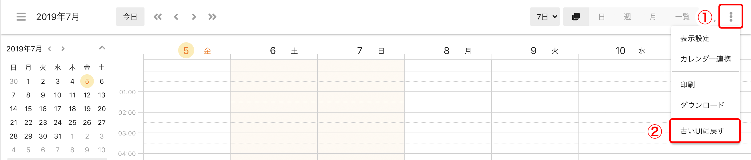The image size is (751, 160).
Task: Show next month in mini calendar
Action: click(x=63, y=49)
